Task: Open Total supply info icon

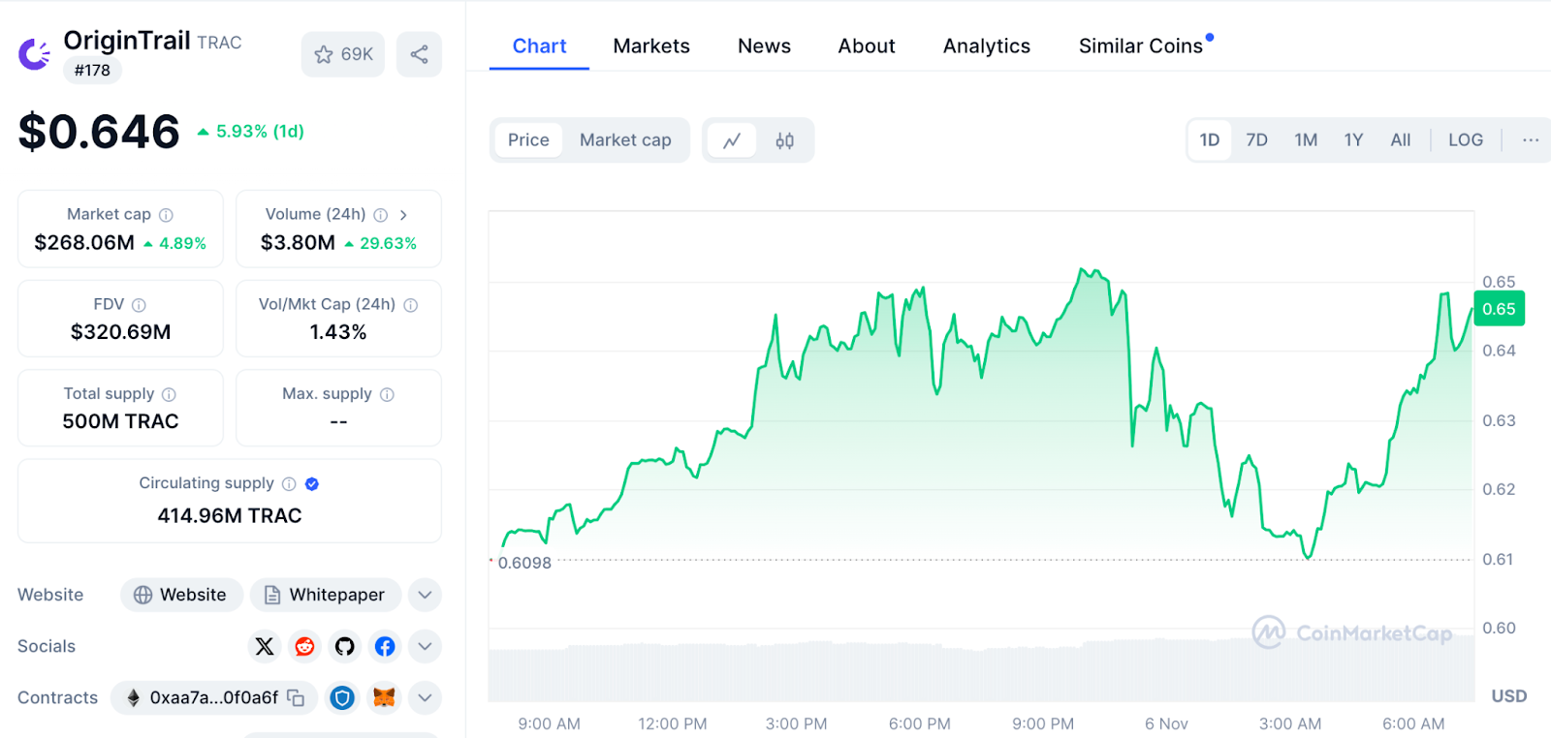Action: point(169,394)
